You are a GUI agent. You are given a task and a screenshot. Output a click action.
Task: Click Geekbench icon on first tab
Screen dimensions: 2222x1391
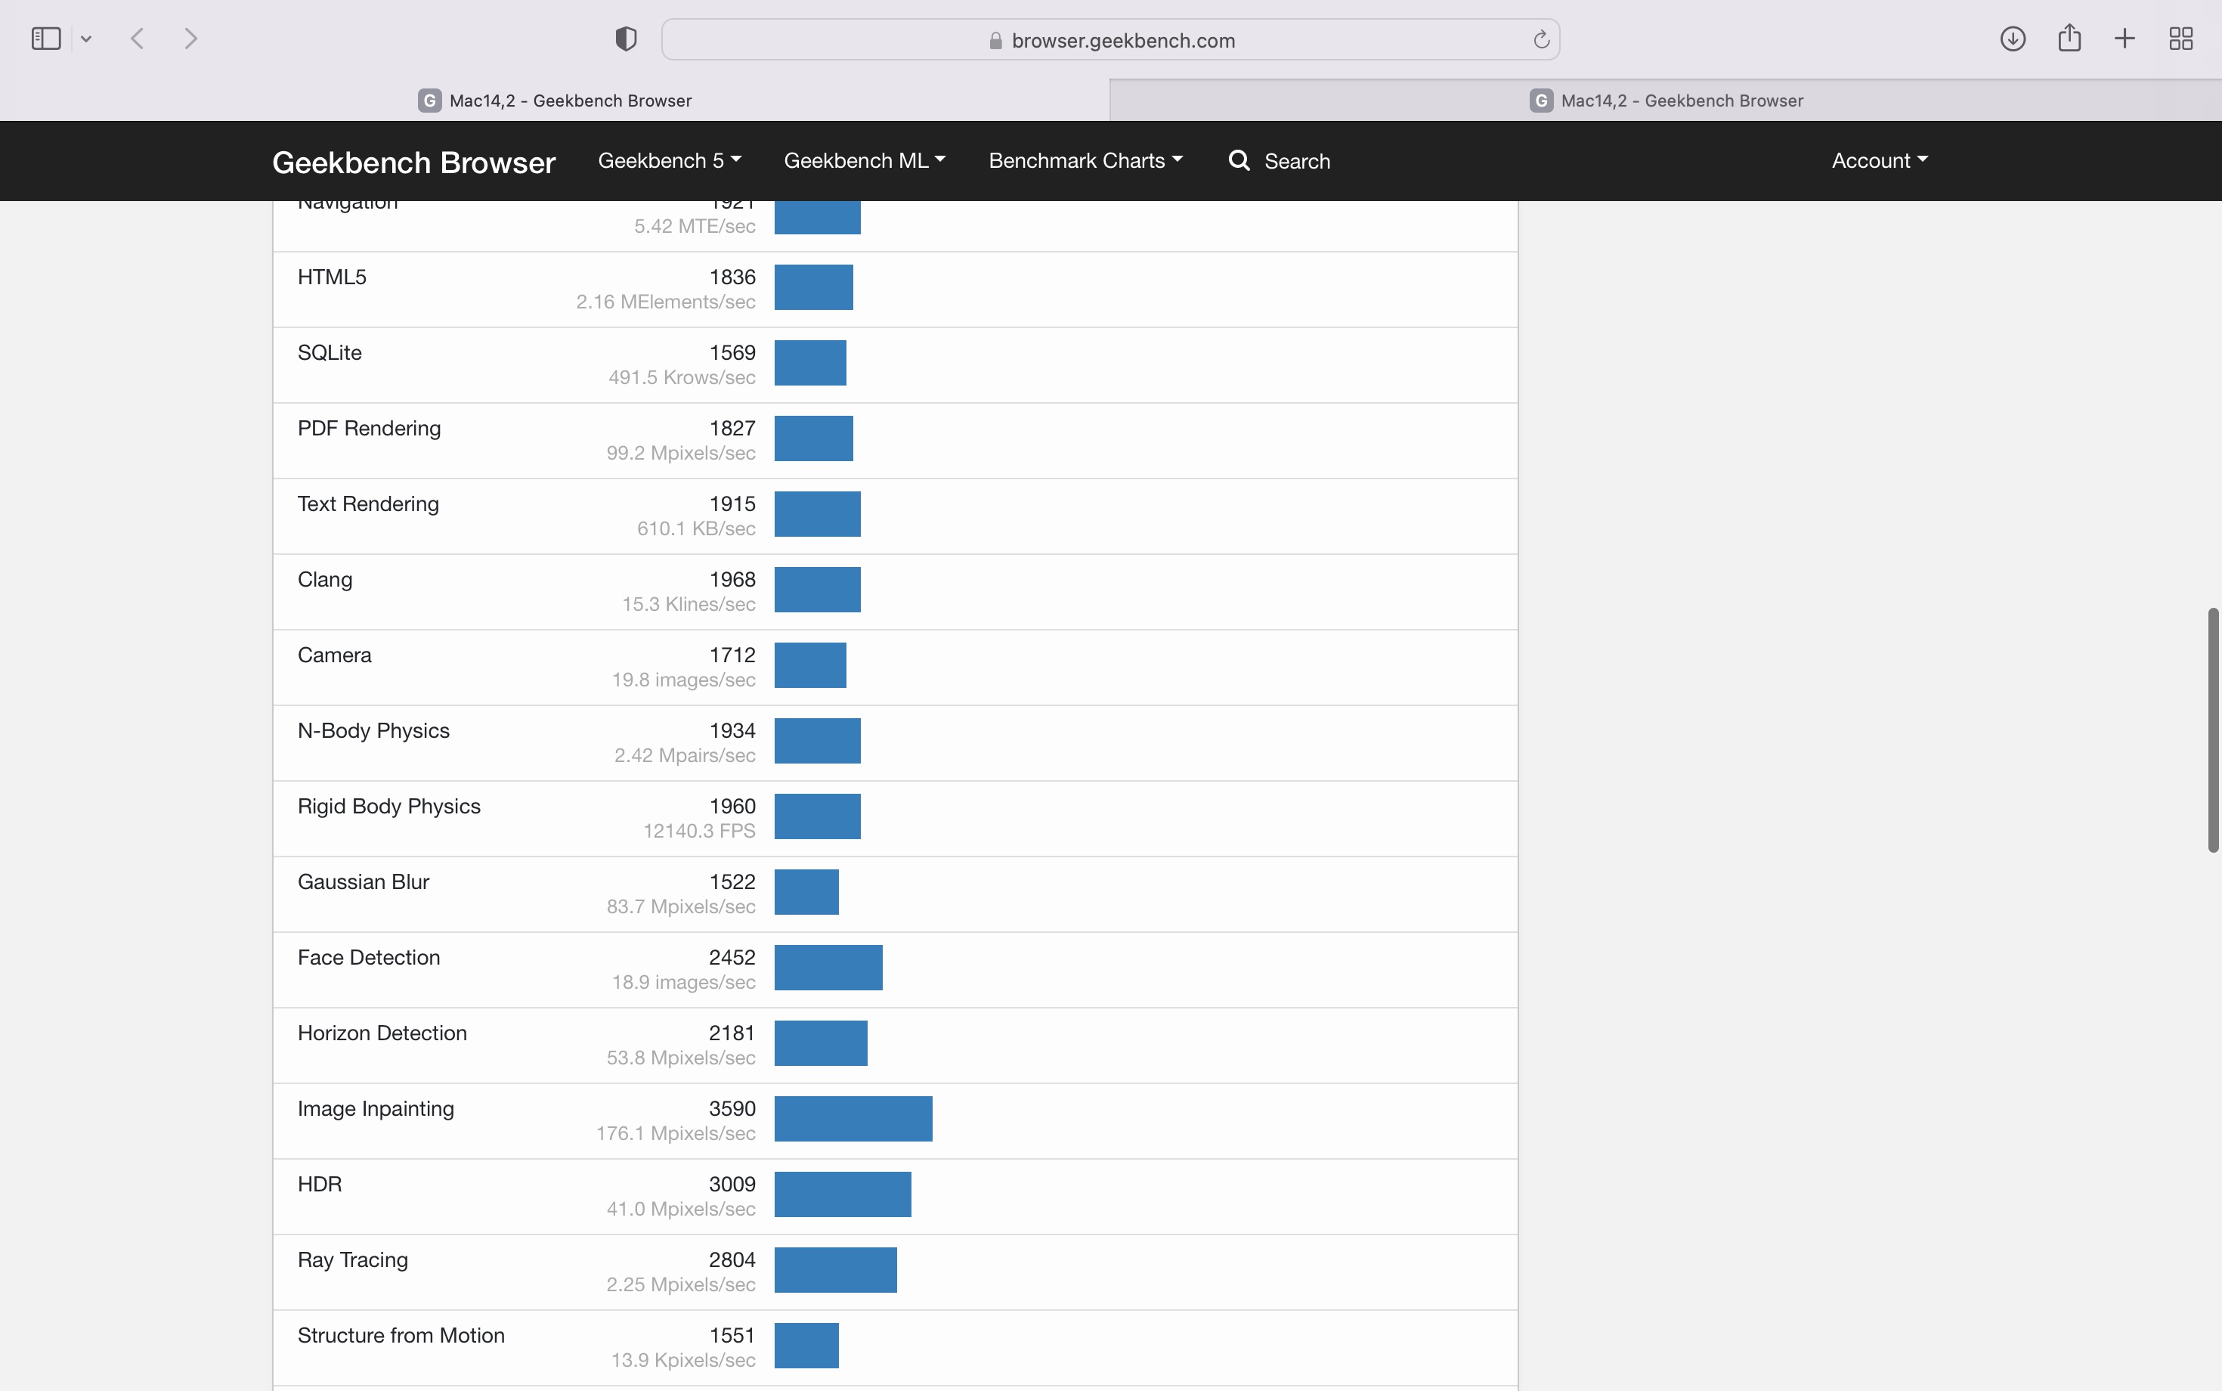tap(429, 101)
